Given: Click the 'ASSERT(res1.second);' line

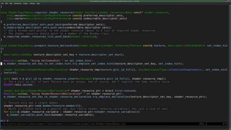Looking at the screenshot, I should [19, 85].
